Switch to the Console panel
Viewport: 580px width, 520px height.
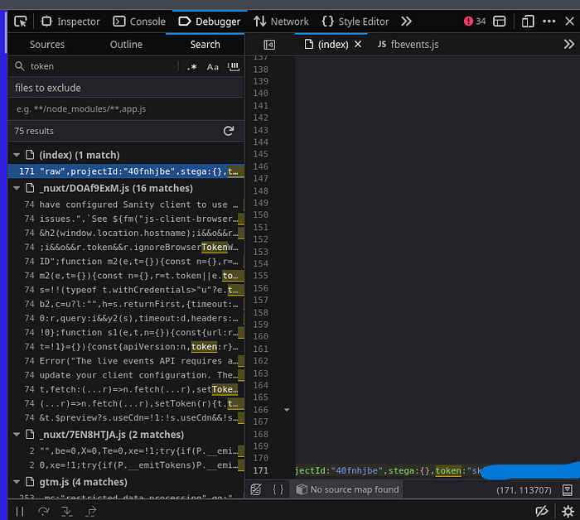[x=139, y=22]
